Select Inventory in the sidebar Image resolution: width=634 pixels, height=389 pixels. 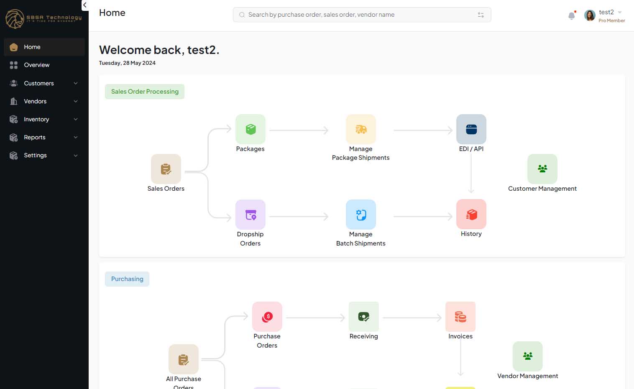(x=44, y=119)
